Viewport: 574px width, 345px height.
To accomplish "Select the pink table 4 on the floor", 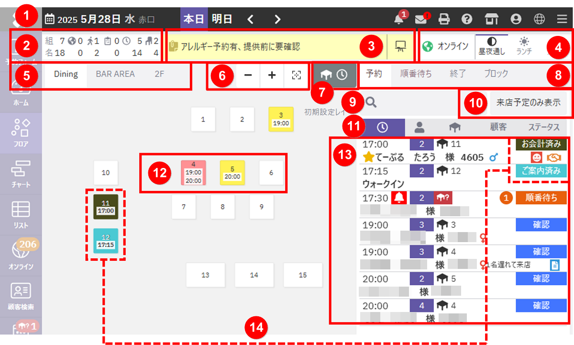I will [193, 173].
